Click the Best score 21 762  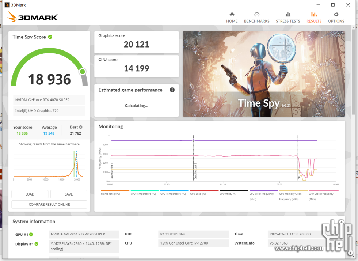75,133
